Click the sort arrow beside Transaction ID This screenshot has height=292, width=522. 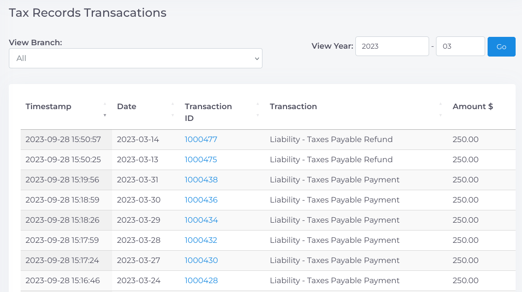point(257,109)
